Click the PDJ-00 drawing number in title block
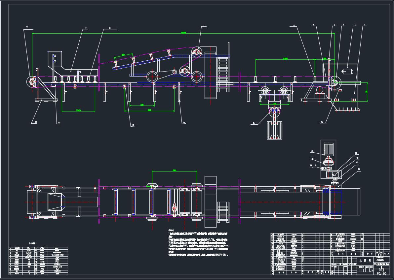Image resolution: width=394 pixels, height=280 pixels. [381, 273]
